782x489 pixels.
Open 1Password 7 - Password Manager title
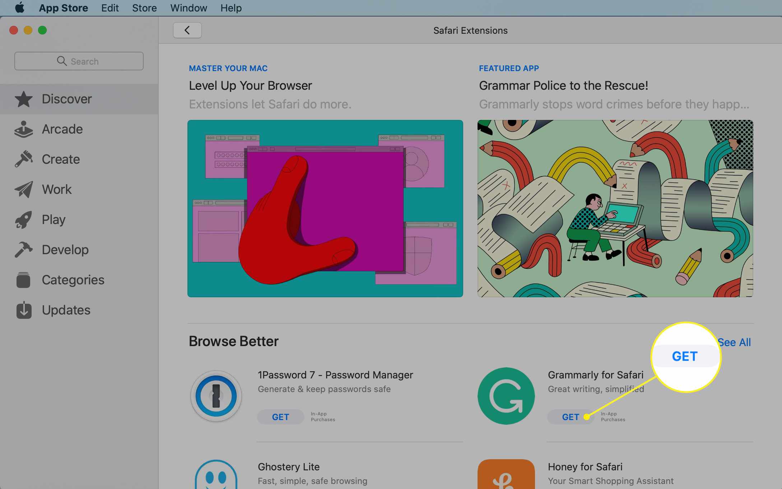pyautogui.click(x=335, y=375)
